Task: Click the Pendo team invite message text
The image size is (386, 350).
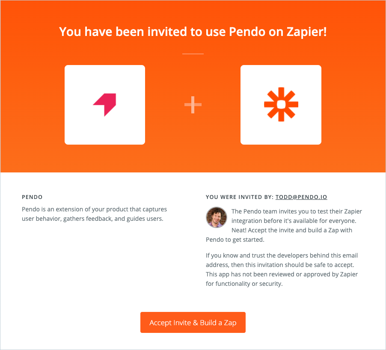Action: point(284,225)
